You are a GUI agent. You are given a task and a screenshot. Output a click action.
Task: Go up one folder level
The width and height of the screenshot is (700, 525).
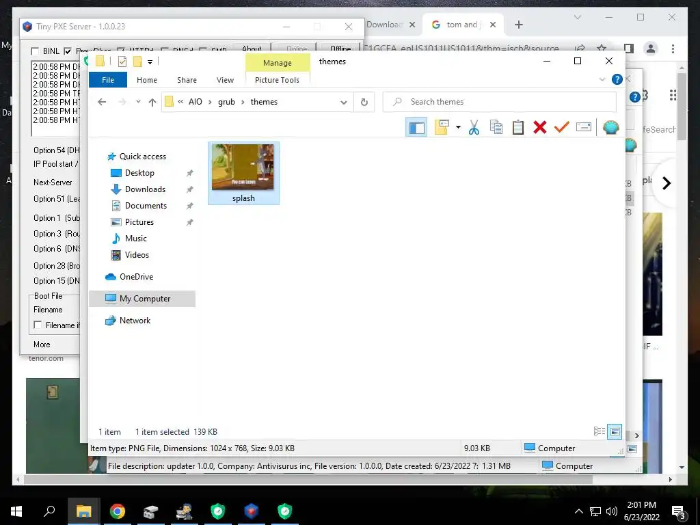152,103
